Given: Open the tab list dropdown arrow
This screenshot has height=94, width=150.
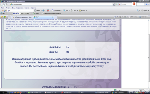Looking at the screenshot, I should point(11,17).
